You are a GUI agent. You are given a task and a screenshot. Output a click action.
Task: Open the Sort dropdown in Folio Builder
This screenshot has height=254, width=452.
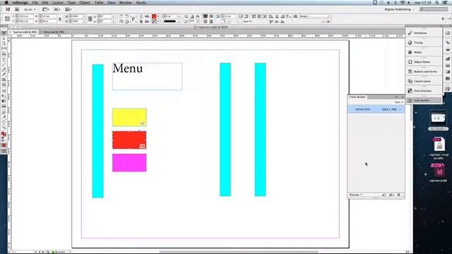[399, 102]
